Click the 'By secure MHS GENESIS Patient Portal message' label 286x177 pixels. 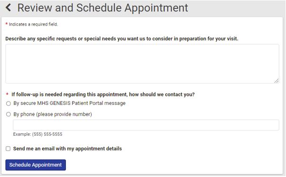point(69,103)
